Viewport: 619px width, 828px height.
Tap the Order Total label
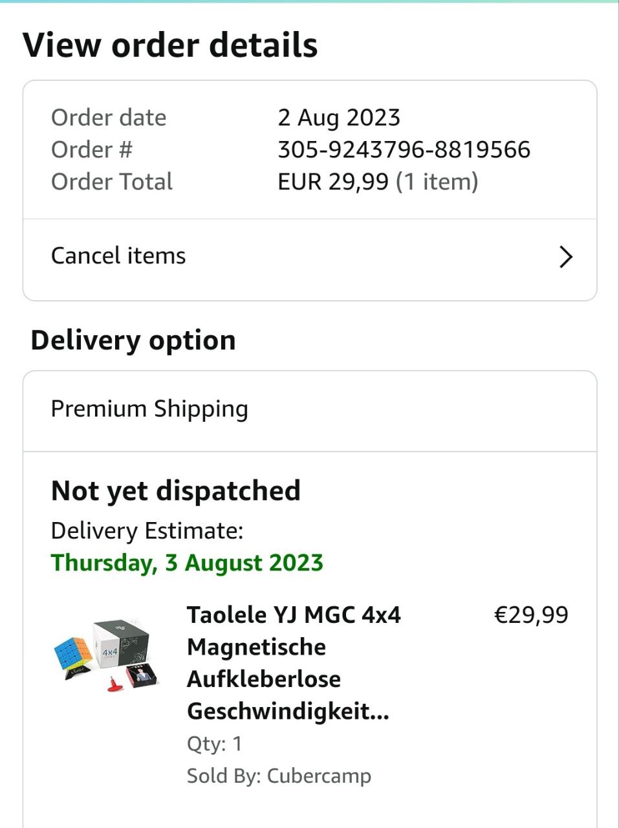tap(112, 182)
